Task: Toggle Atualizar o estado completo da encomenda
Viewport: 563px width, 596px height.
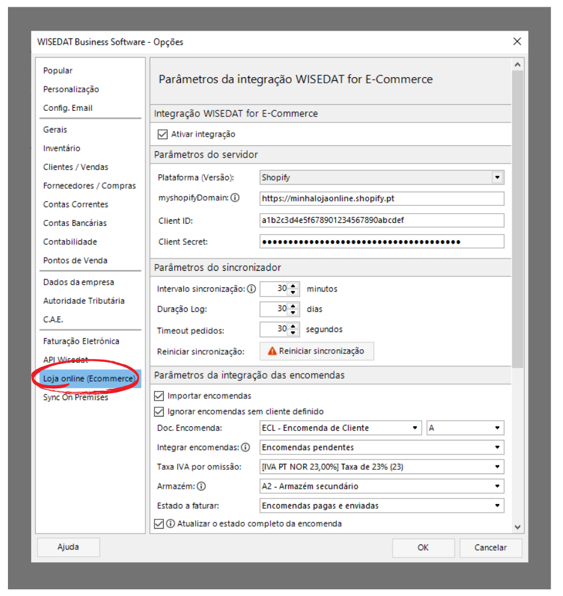Action: [x=159, y=524]
